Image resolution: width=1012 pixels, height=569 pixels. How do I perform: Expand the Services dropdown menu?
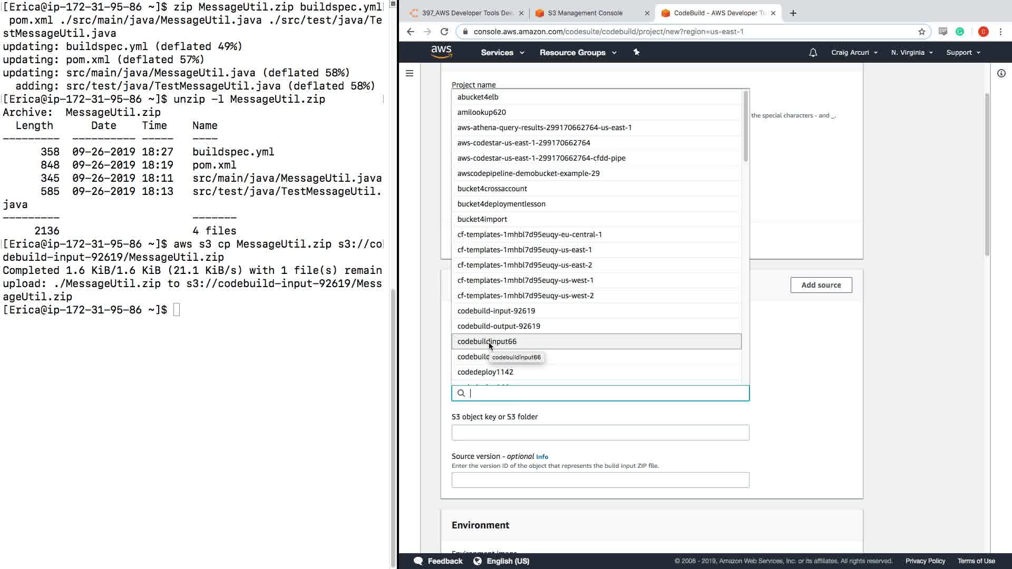tap(502, 53)
